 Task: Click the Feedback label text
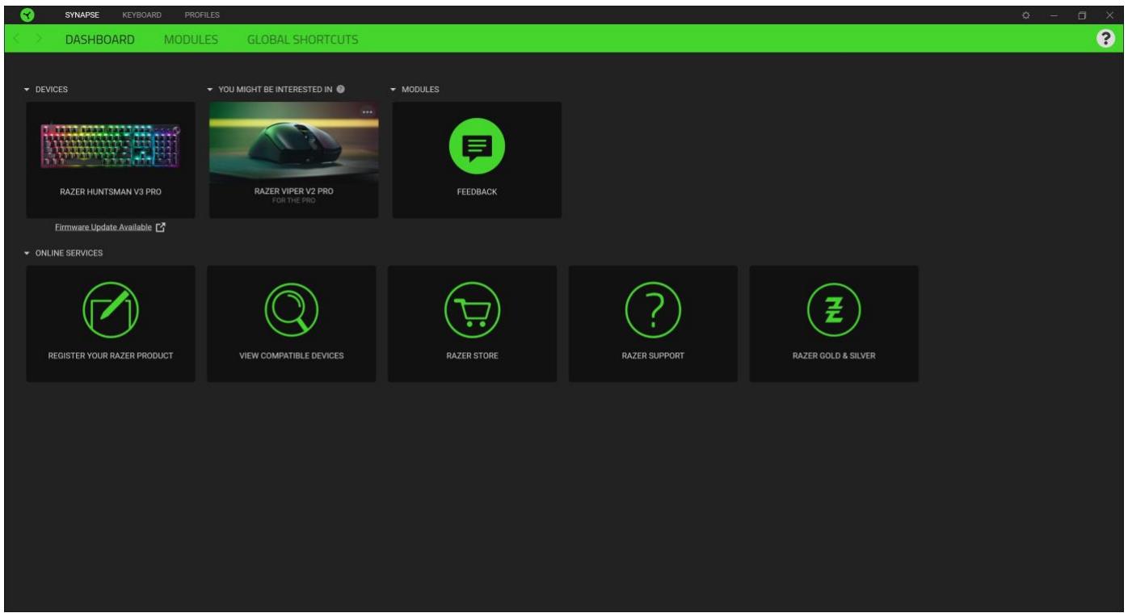pos(477,192)
